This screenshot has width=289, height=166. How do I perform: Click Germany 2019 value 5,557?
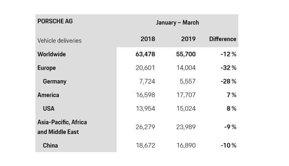point(188,81)
